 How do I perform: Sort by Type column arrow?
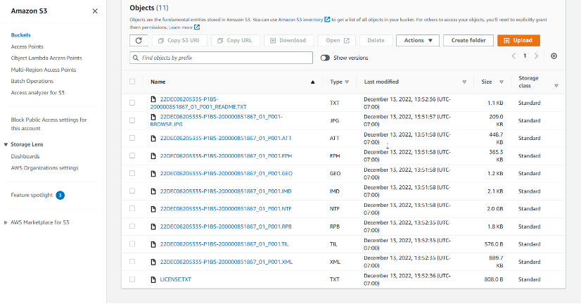pyautogui.click(x=347, y=82)
